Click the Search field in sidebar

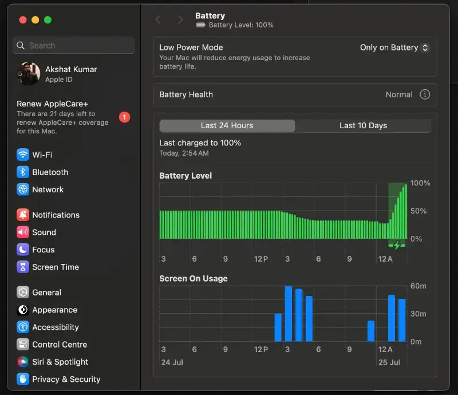pos(74,45)
